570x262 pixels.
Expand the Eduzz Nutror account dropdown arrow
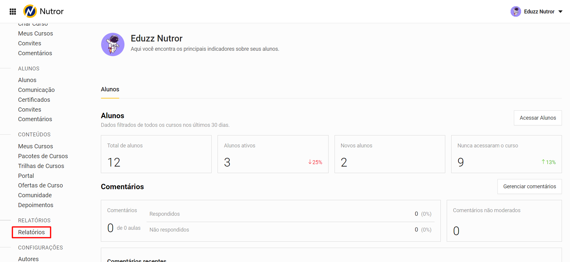560,12
